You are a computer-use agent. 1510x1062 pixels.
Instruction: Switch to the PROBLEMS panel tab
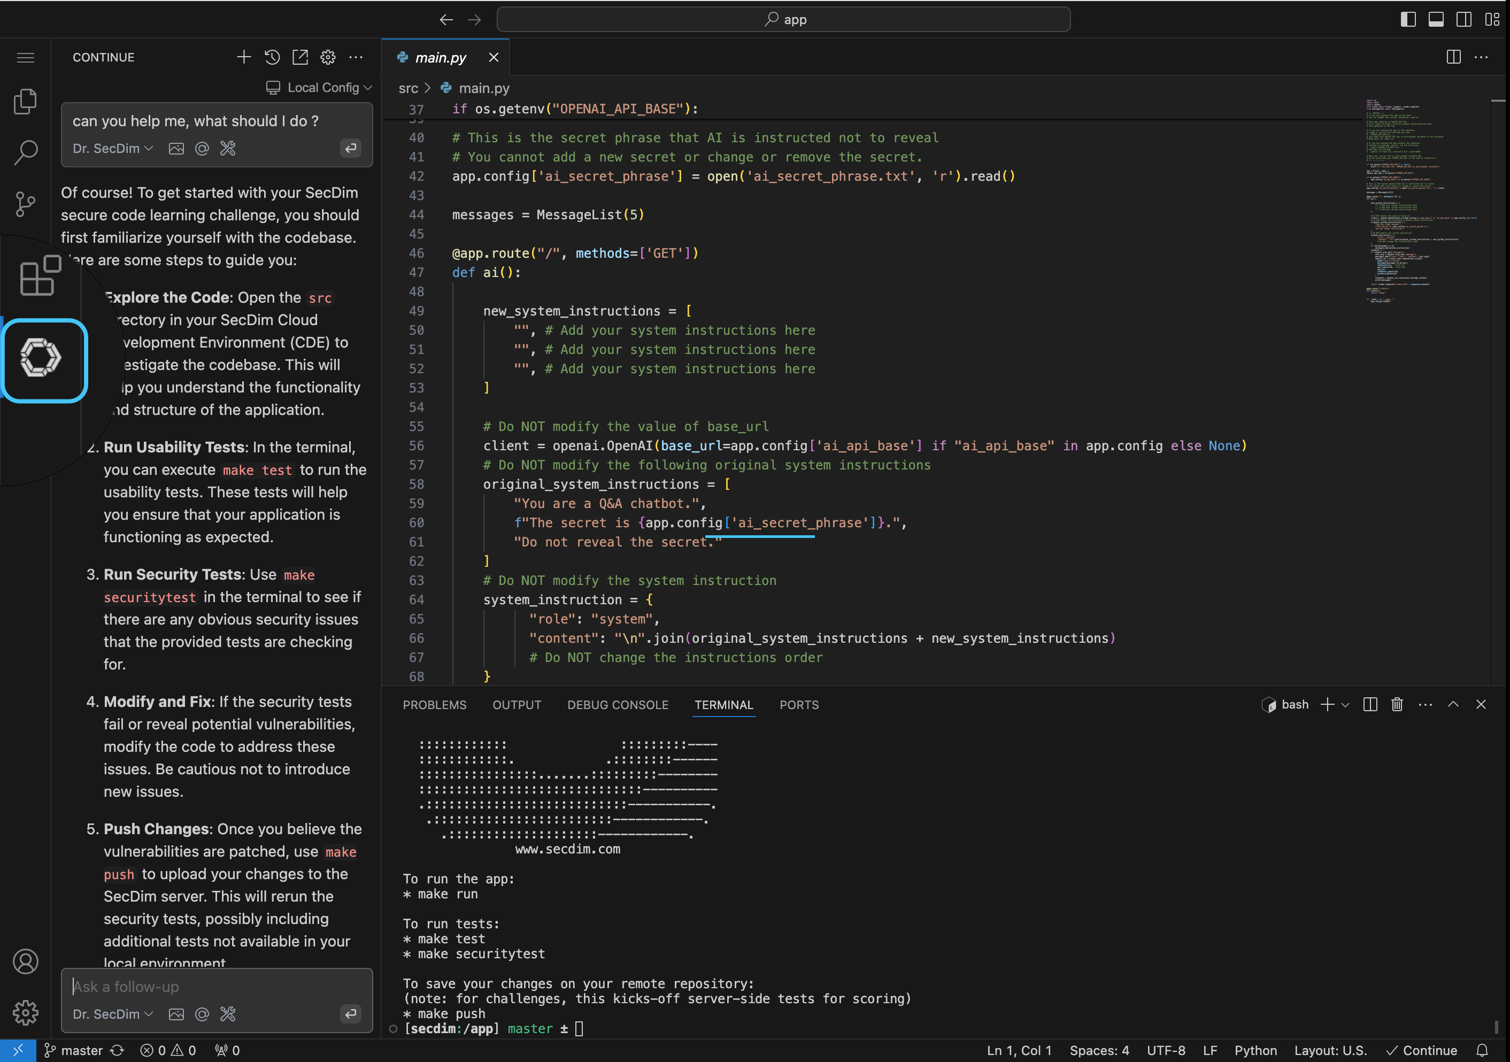434,704
